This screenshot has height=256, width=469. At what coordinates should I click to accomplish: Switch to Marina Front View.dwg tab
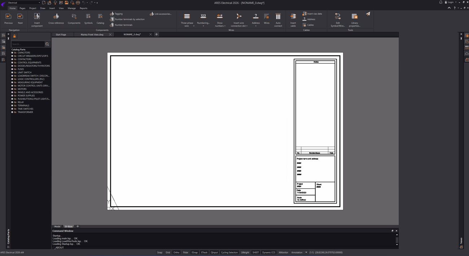92,35
